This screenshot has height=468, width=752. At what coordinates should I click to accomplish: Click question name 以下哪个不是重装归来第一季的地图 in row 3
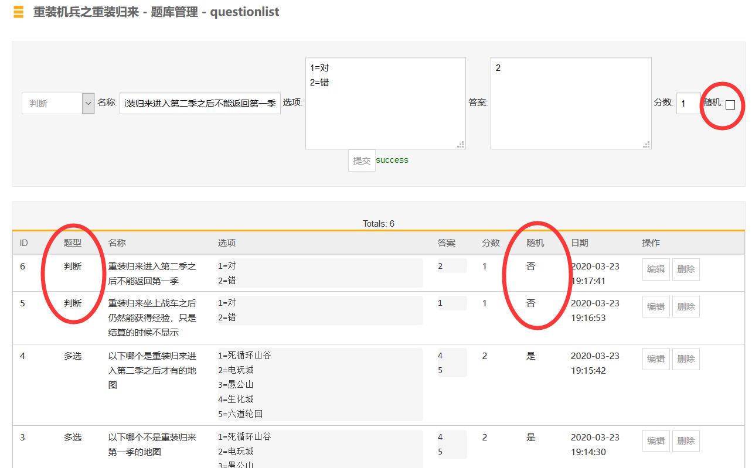coord(152,445)
